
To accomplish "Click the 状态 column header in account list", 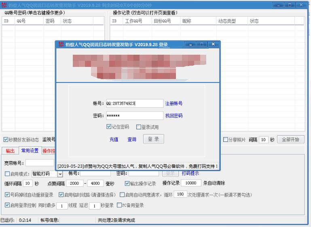I will coord(77,21).
